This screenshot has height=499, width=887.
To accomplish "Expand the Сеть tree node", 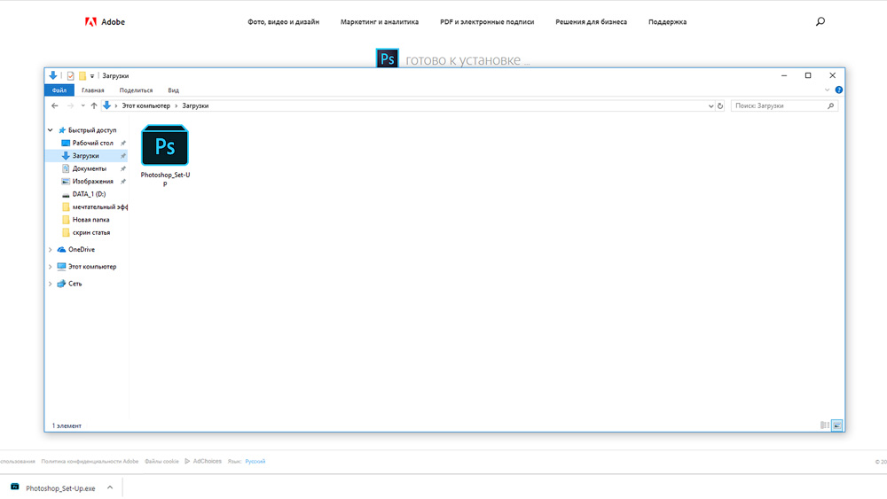I will (51, 284).
